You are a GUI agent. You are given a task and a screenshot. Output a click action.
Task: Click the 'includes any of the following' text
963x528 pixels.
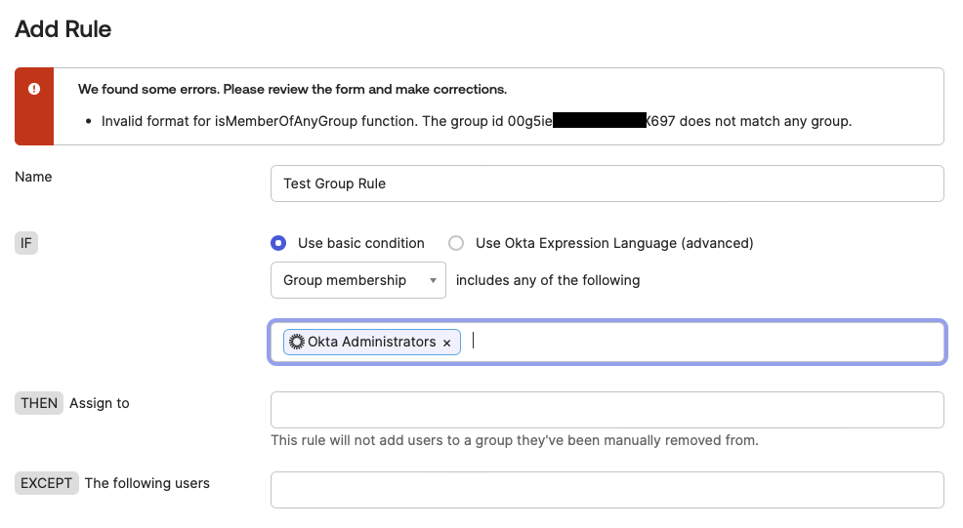click(x=548, y=280)
